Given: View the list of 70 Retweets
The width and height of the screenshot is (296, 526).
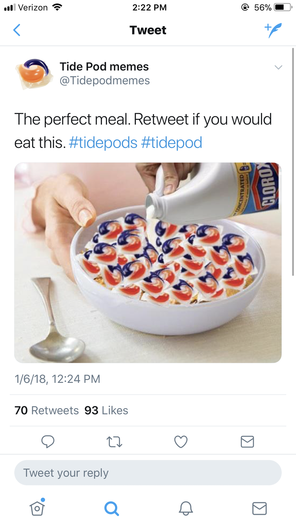Looking at the screenshot, I should tap(47, 410).
